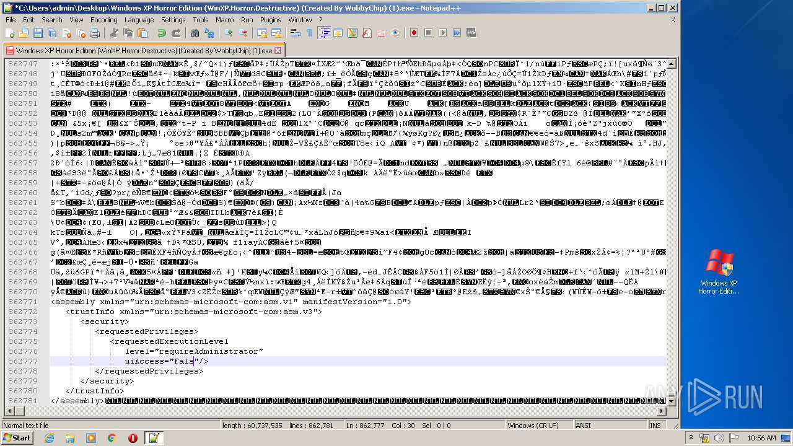The width and height of the screenshot is (793, 446).
Task: Open the Window menu
Action: click(300, 20)
